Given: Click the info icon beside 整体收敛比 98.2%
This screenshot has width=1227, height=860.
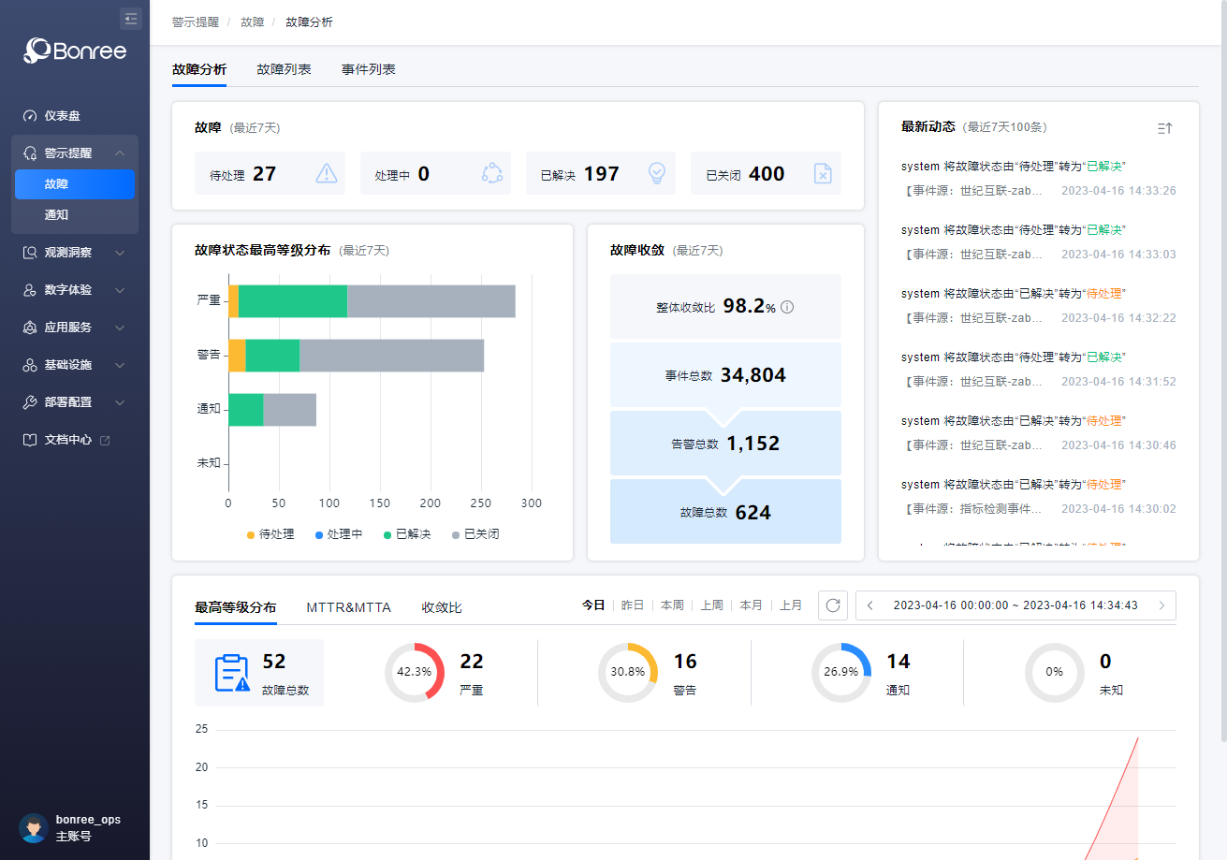Looking at the screenshot, I should pyautogui.click(x=787, y=306).
